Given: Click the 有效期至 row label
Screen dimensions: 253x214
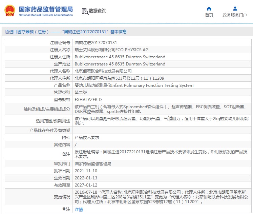Looking at the screenshot, I should pyautogui.click(x=62, y=185).
